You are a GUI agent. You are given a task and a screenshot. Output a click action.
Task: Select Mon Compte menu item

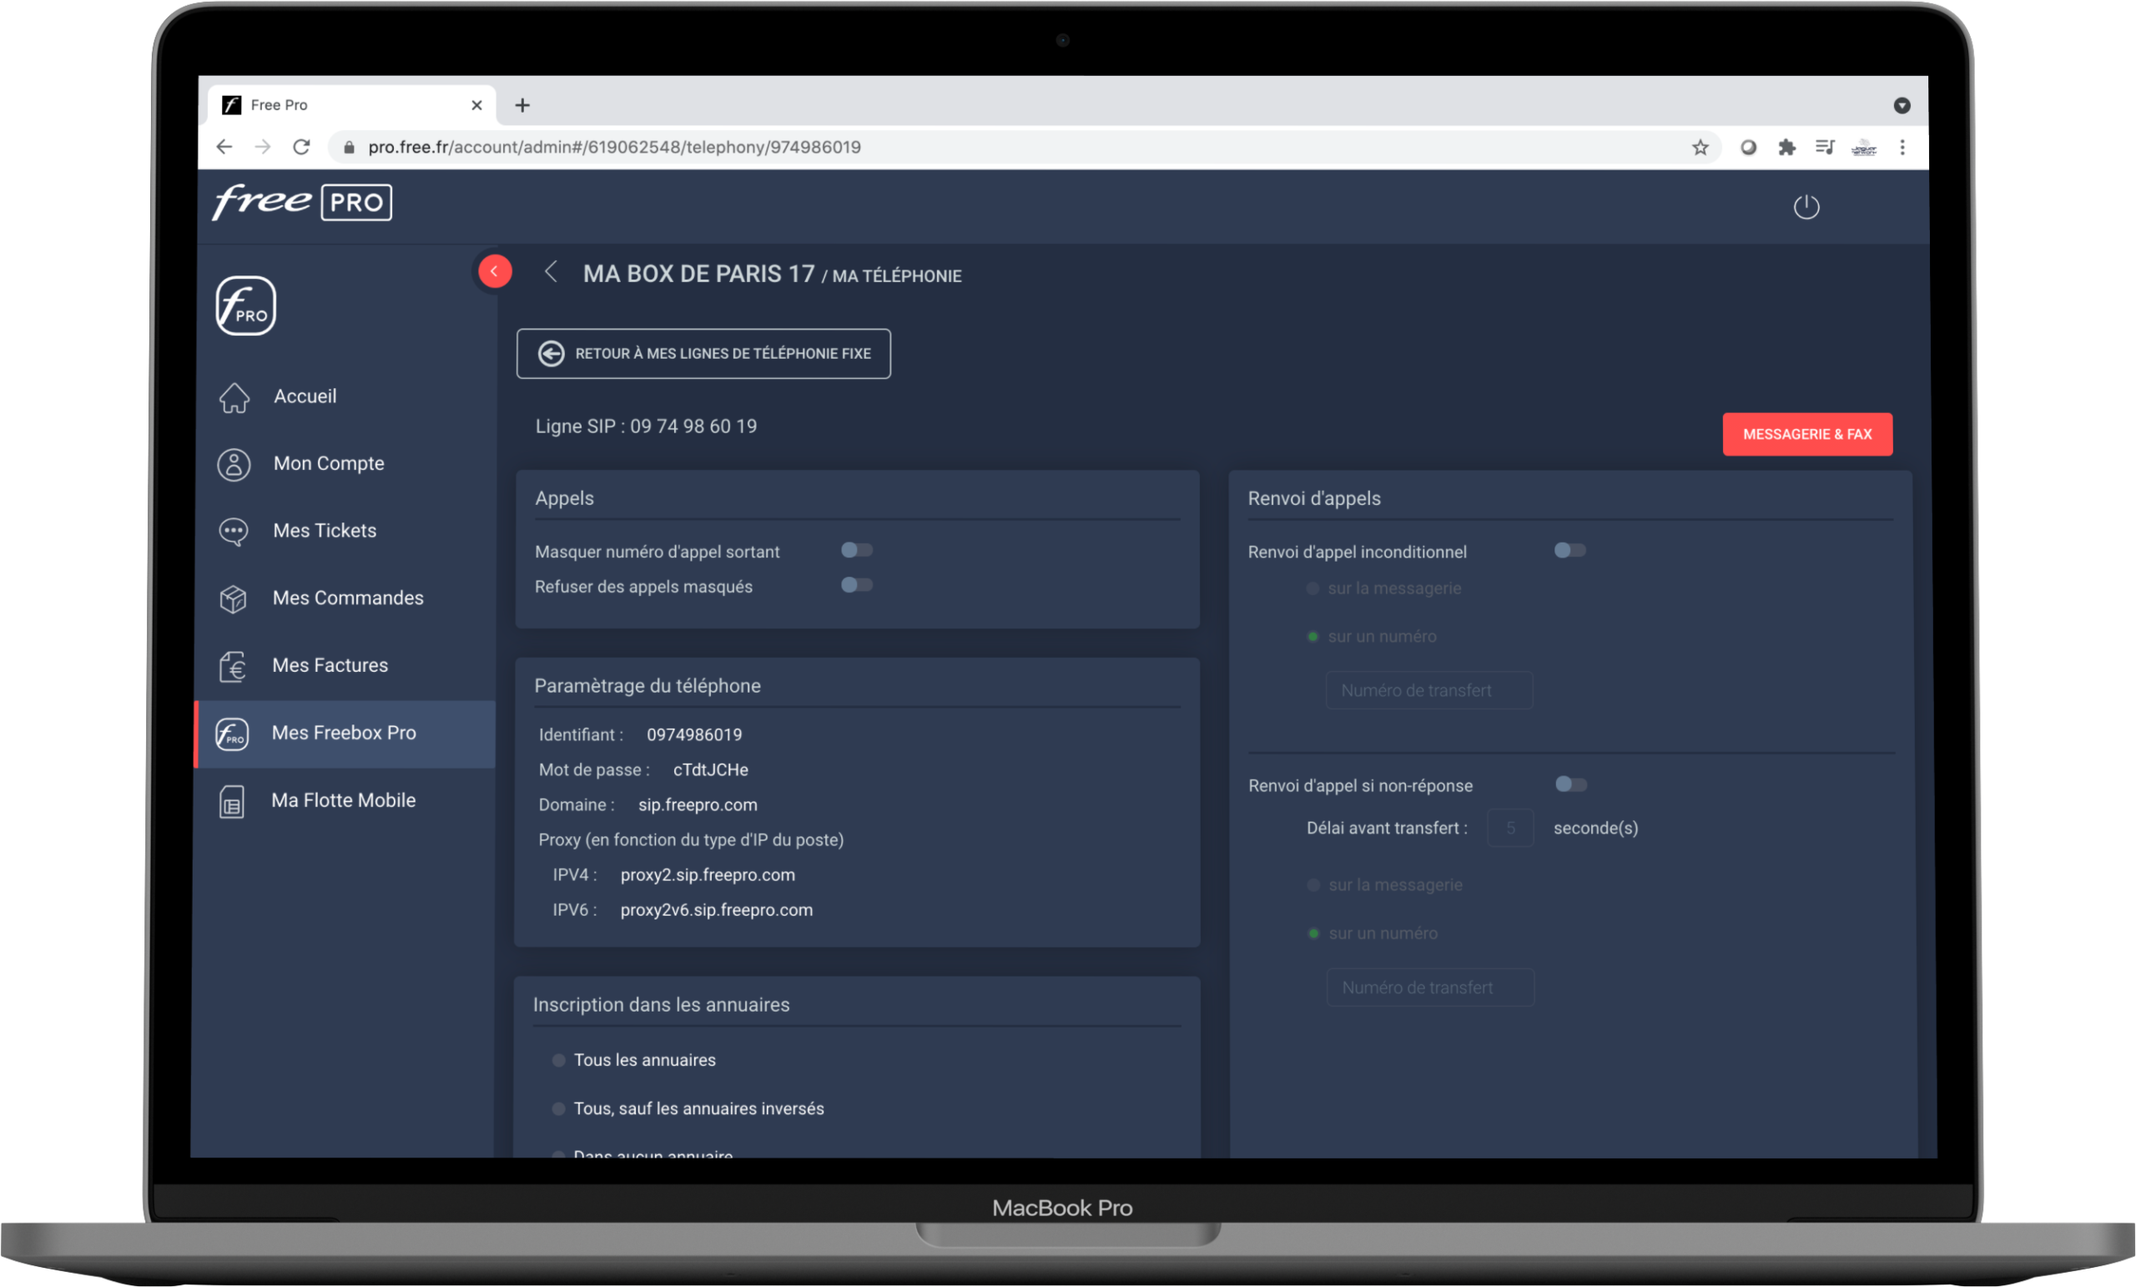(x=328, y=463)
